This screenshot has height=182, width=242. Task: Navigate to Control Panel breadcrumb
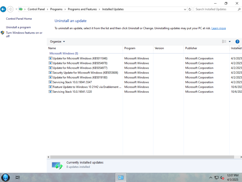pos(36,9)
